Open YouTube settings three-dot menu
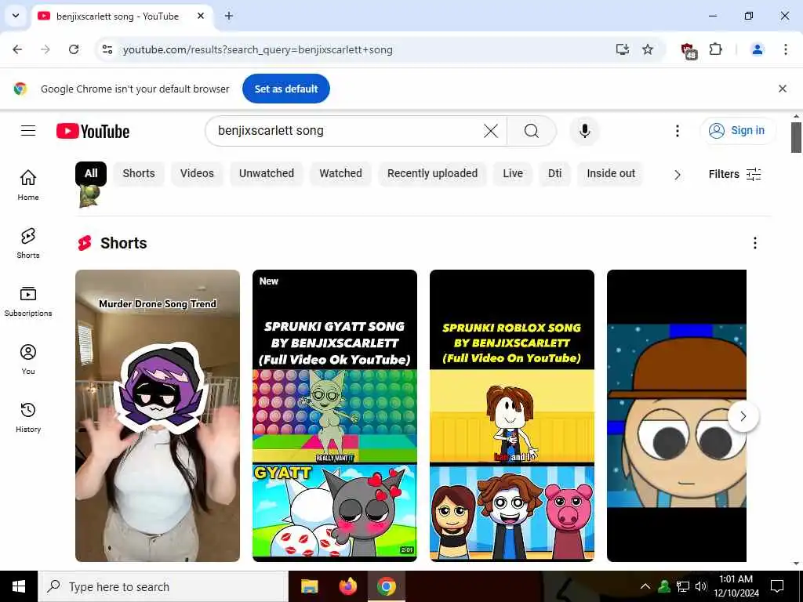The height and width of the screenshot is (602, 803). pos(677,131)
